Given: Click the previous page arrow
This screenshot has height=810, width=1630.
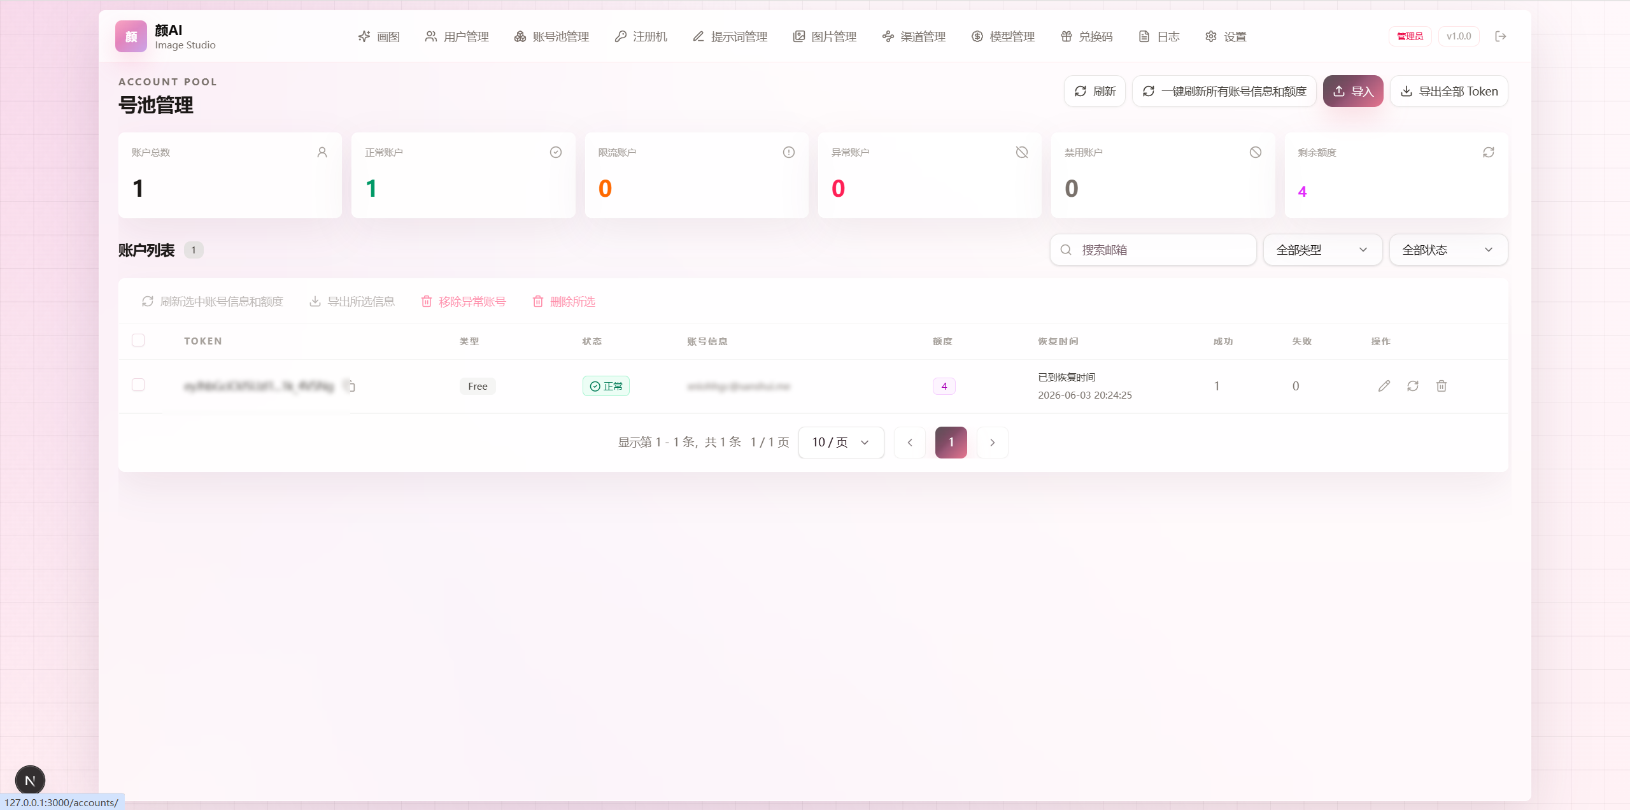Looking at the screenshot, I should tap(910, 442).
